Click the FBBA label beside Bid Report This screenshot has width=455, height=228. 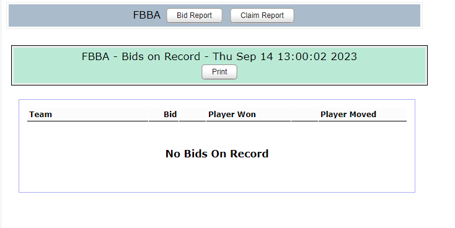point(146,15)
